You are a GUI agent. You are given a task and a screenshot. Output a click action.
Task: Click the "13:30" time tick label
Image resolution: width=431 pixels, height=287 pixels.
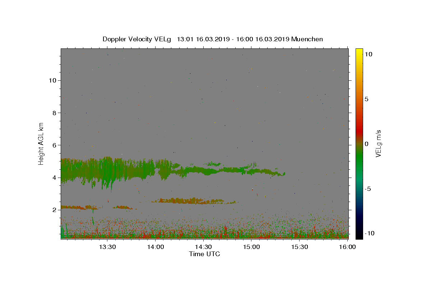click(x=107, y=247)
